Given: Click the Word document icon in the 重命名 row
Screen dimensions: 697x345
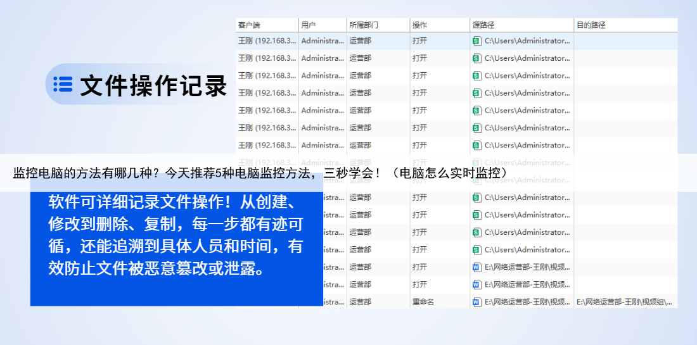Looking at the screenshot, I should 476,302.
